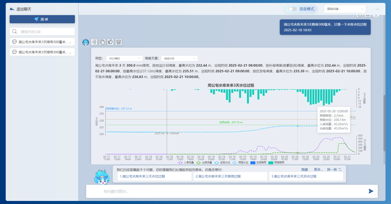
Task: Open the three-dots more menu at top right
Action: pyautogui.click(x=377, y=9)
